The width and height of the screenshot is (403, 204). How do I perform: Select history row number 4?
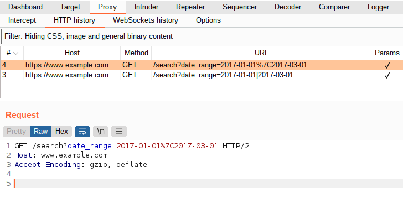(201, 65)
